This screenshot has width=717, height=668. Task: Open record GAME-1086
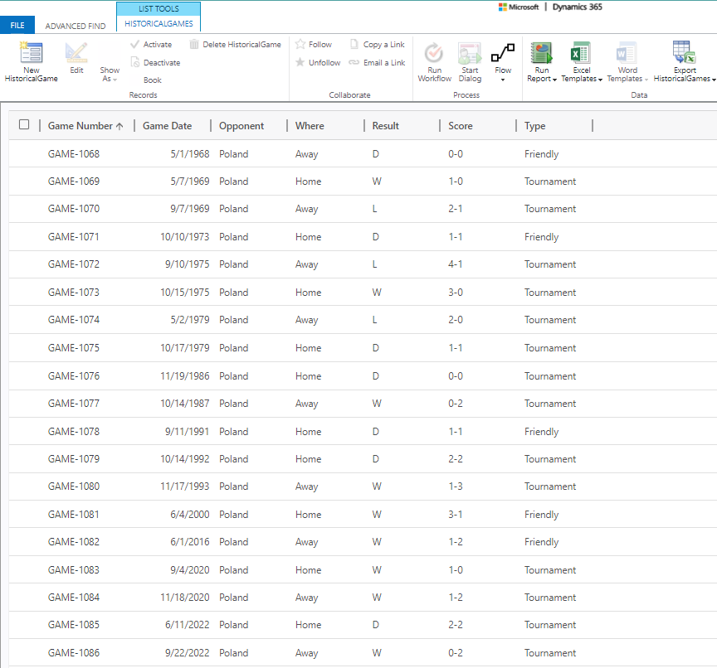click(74, 652)
